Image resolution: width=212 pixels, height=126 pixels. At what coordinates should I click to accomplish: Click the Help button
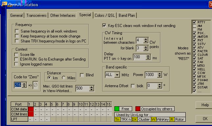(204, 105)
